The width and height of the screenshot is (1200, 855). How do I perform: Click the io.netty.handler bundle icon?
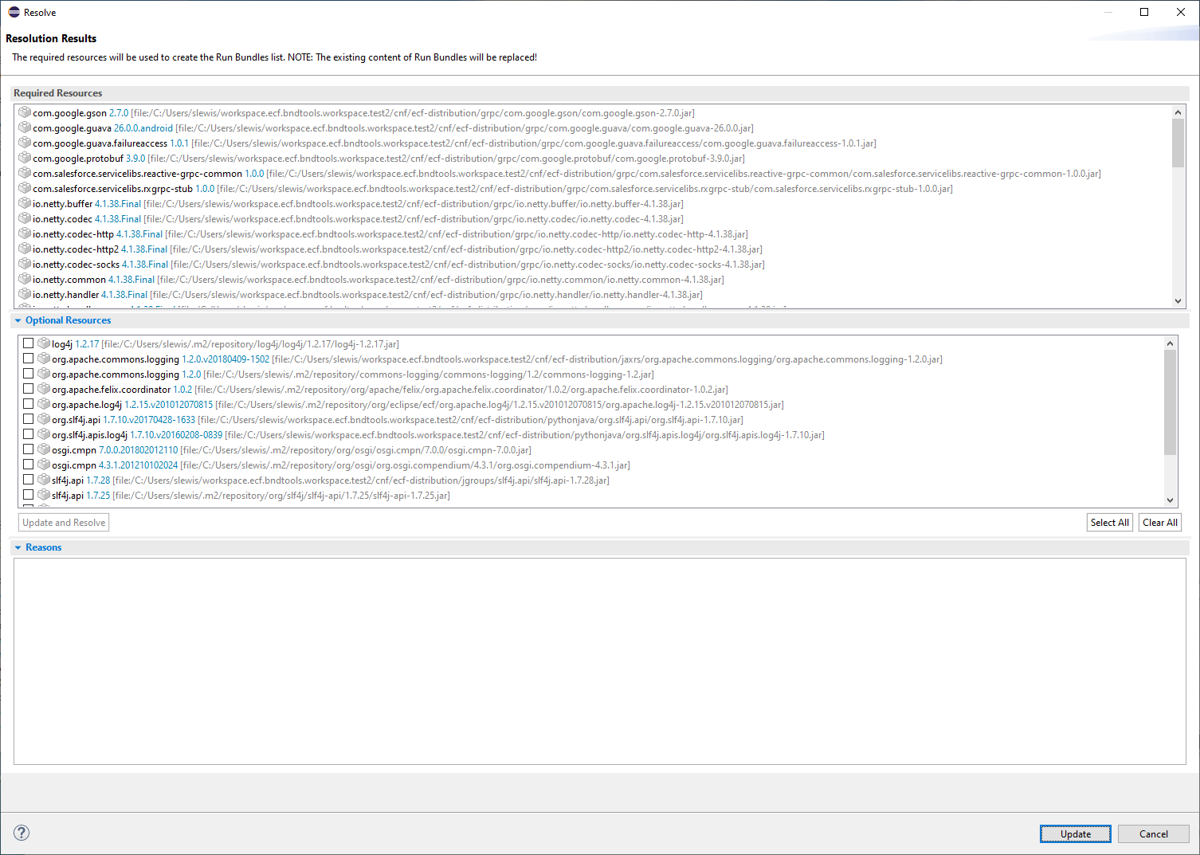point(23,294)
